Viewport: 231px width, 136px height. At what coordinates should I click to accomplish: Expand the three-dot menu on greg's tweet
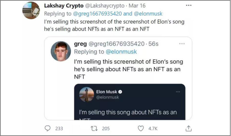click(x=182, y=44)
